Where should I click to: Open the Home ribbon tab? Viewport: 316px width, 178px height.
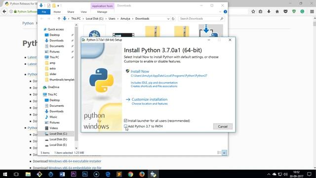(57, 12)
